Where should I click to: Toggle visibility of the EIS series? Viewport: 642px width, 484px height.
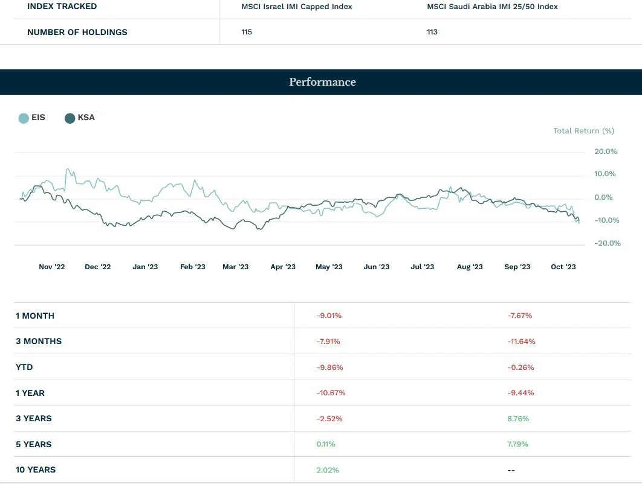point(31,118)
